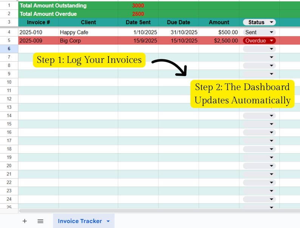Select due date 15/10/2025 cell
This screenshot has width=300, height=228.
click(178, 40)
